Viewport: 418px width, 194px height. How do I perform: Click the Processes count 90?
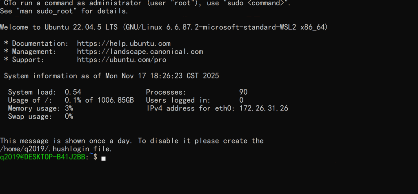(243, 92)
